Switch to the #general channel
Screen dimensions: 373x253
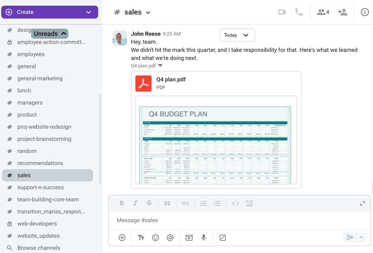(26, 66)
